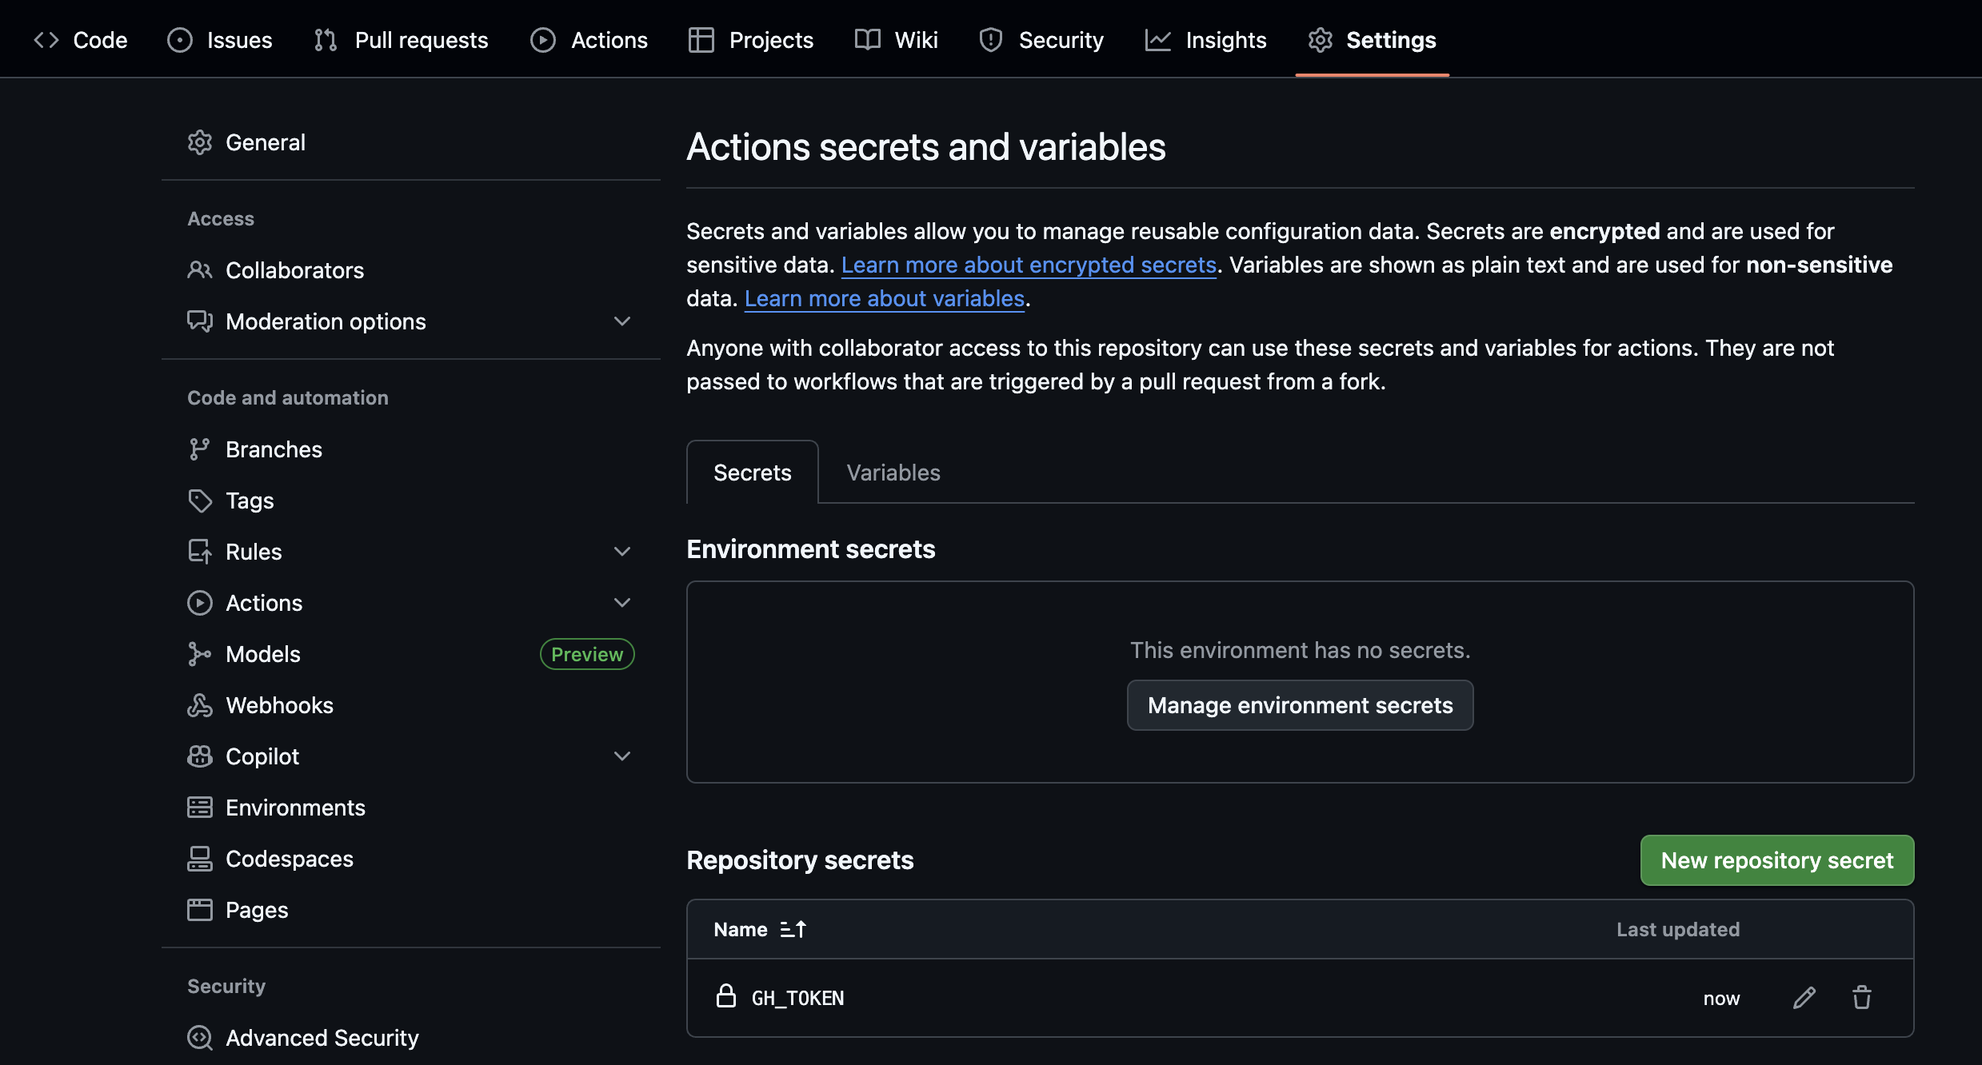Viewport: 1982px width, 1065px height.
Task: Click the Copilot icon in sidebar
Action: pyautogui.click(x=200, y=756)
